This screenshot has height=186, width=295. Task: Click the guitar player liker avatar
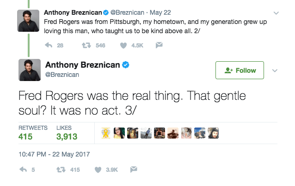pos(172,133)
